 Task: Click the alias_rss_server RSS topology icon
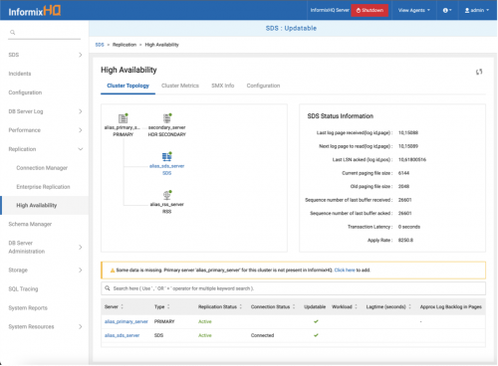(167, 195)
